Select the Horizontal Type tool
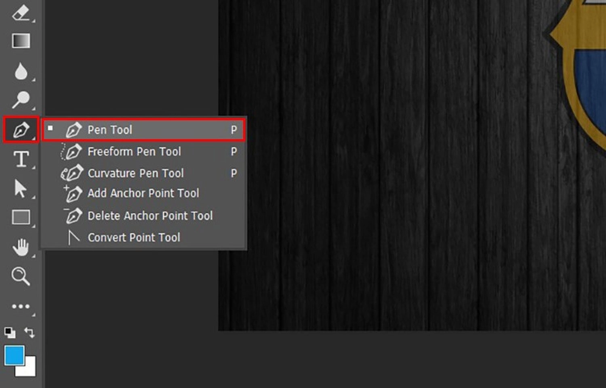The width and height of the screenshot is (606, 388). [x=21, y=159]
